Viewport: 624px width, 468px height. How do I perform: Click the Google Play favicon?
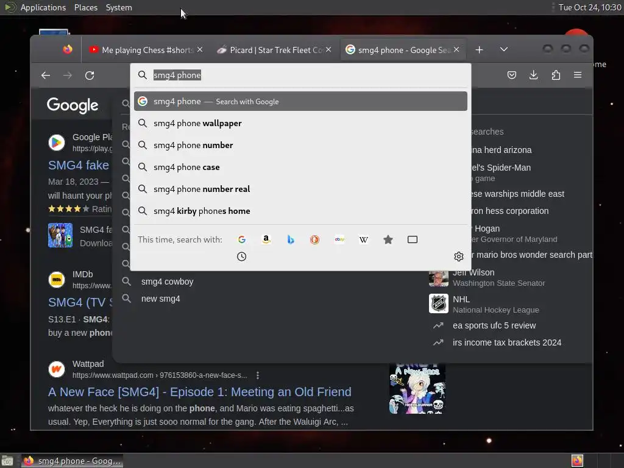click(x=57, y=143)
